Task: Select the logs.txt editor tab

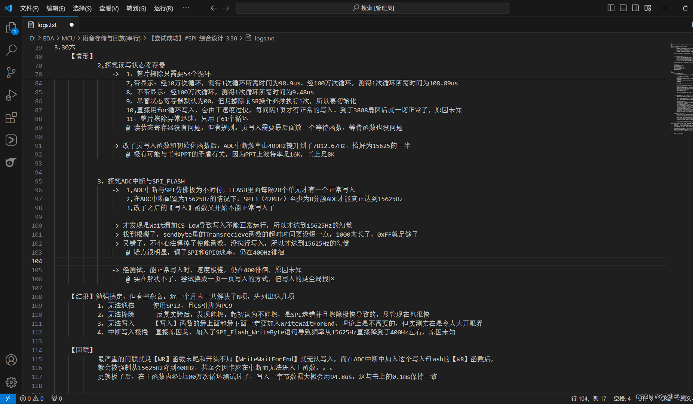Action: (x=47, y=25)
